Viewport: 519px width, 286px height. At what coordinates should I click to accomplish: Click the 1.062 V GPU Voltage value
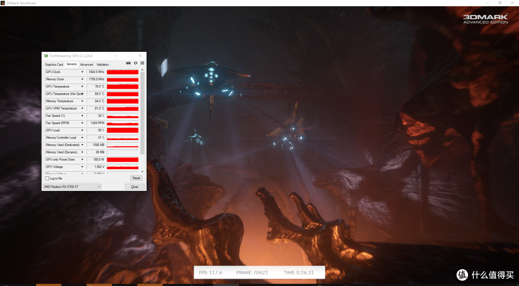tap(96, 166)
